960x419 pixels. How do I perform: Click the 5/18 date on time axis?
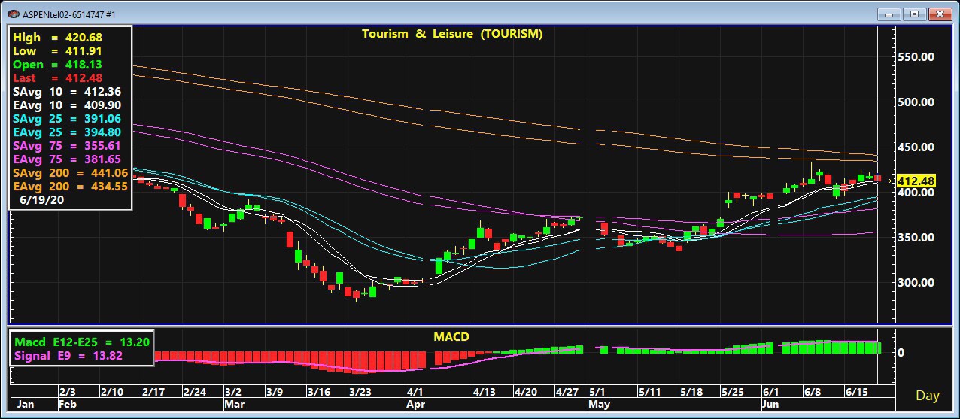(690, 393)
